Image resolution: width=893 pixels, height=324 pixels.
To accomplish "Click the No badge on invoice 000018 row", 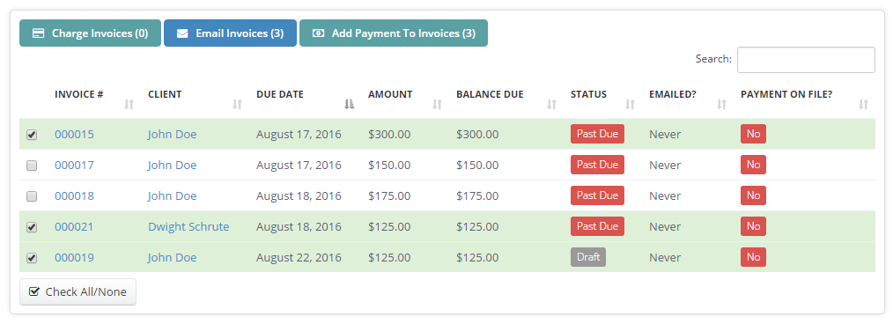I will [754, 195].
